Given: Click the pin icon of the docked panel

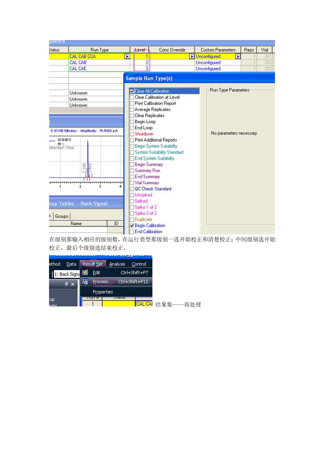Looking at the screenshot, I should pos(66,284).
